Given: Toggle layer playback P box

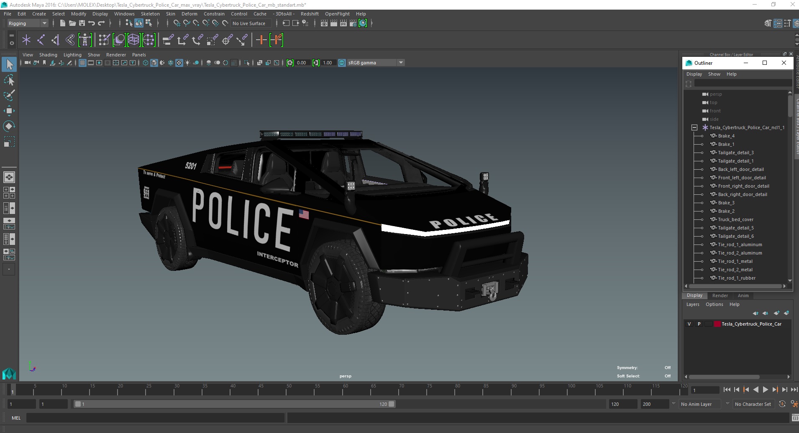Looking at the screenshot, I should (699, 324).
